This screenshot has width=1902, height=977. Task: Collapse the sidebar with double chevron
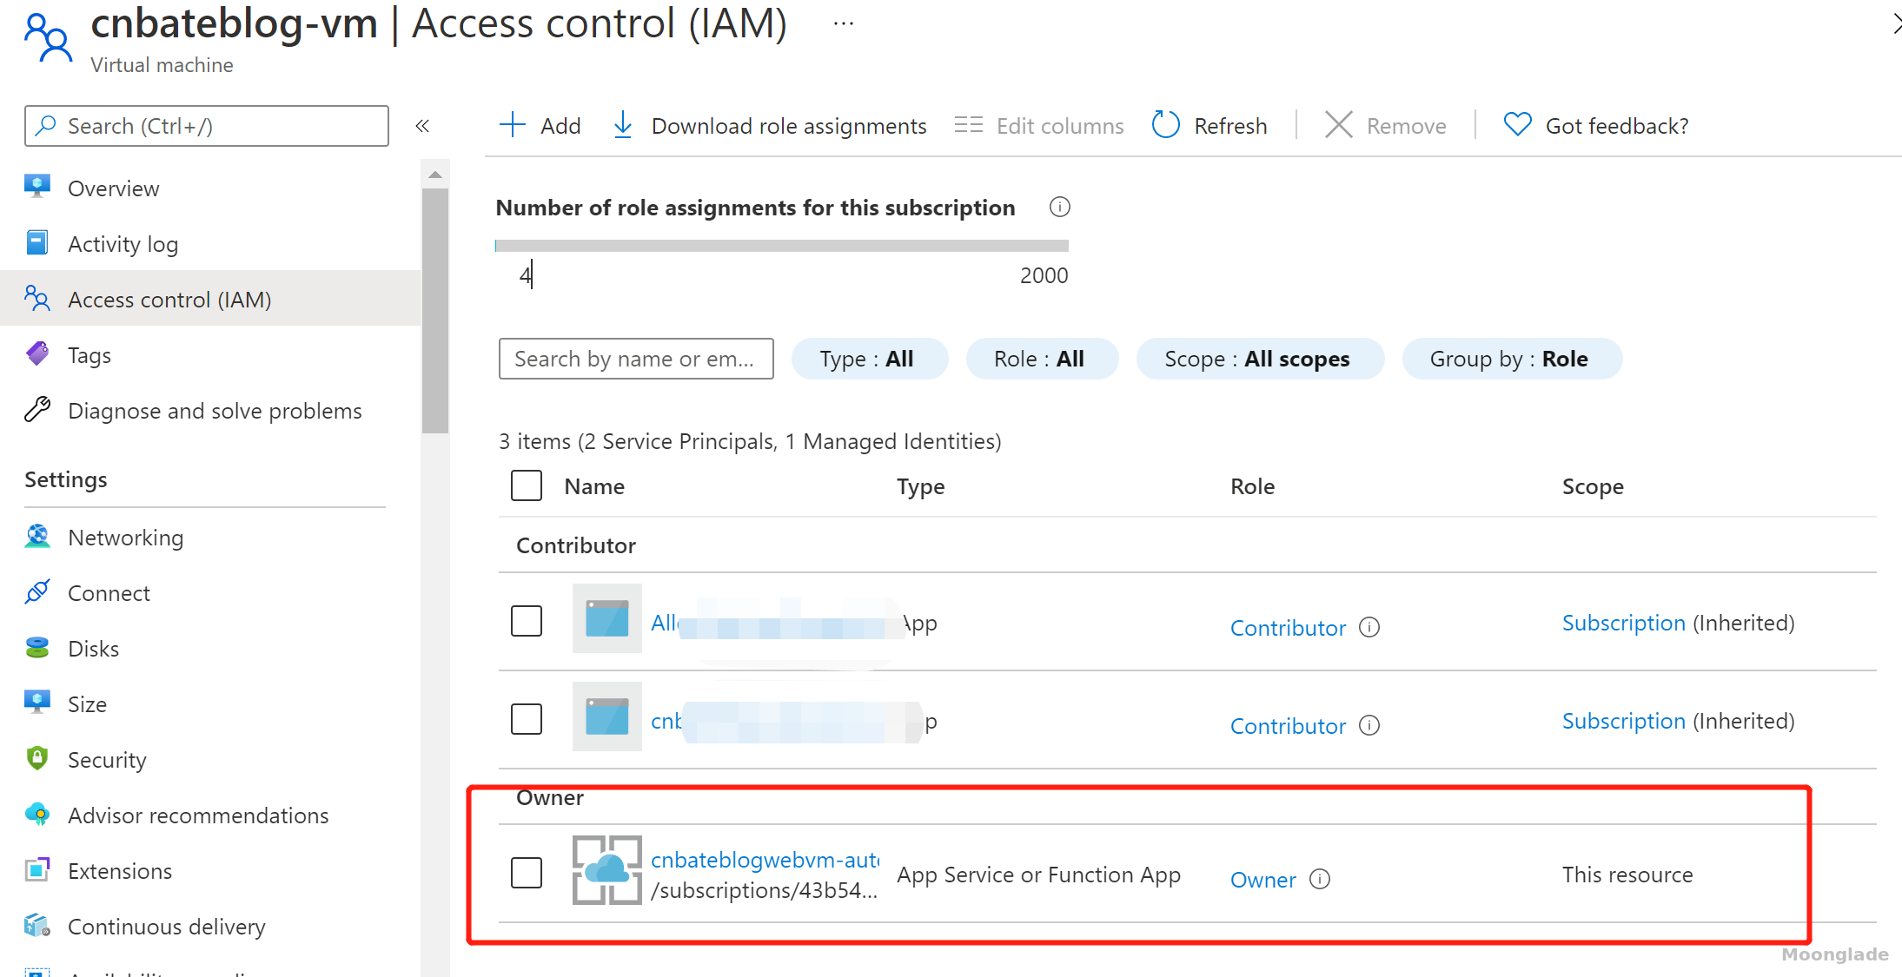(422, 126)
